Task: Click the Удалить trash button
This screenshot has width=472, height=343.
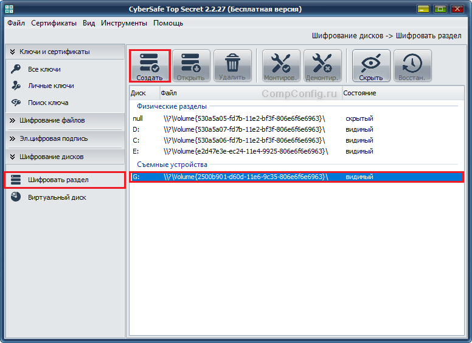Action: pos(232,66)
